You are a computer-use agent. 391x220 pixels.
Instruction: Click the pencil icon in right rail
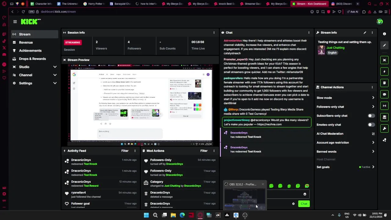coord(385,45)
